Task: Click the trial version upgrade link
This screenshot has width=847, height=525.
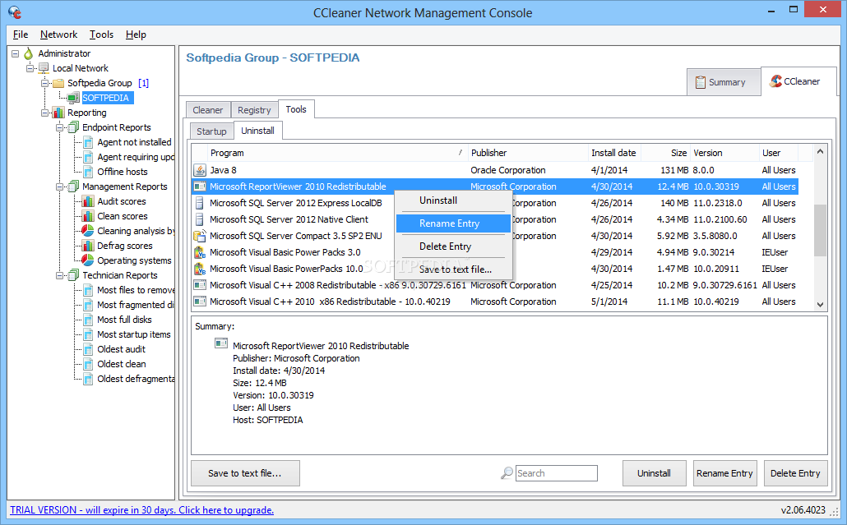Action: [x=142, y=510]
